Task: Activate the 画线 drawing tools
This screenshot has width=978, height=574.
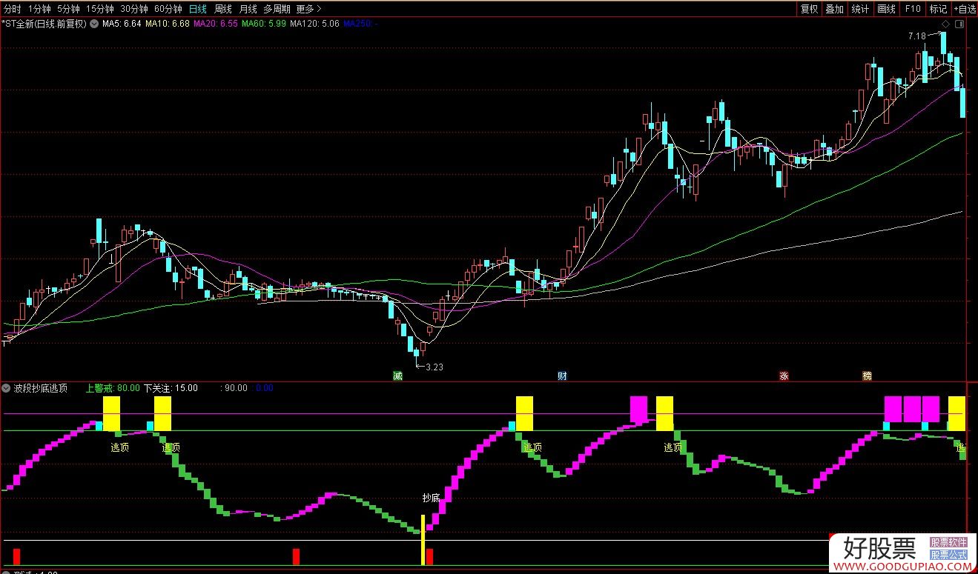Action: [x=886, y=9]
